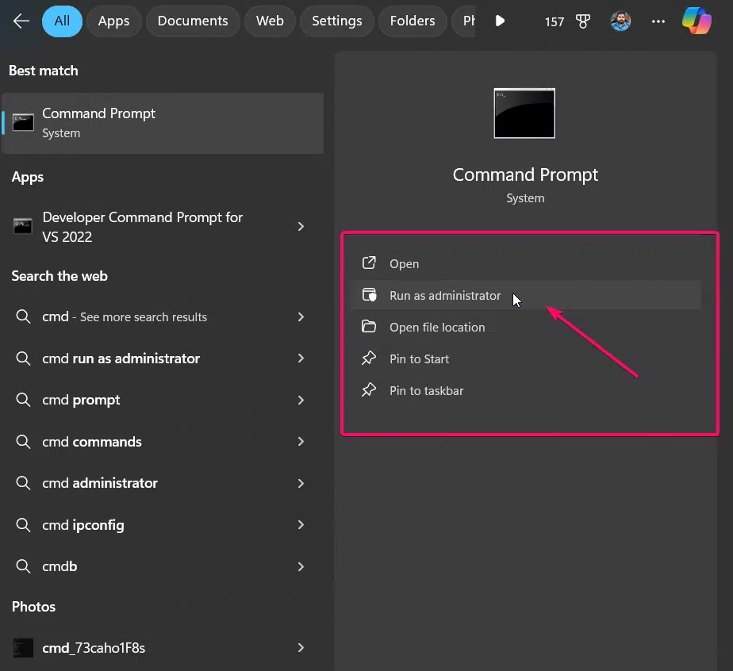This screenshot has height=671, width=733.
Task: Expand 'cmd ipconfig' chevron
Action: pos(301,525)
